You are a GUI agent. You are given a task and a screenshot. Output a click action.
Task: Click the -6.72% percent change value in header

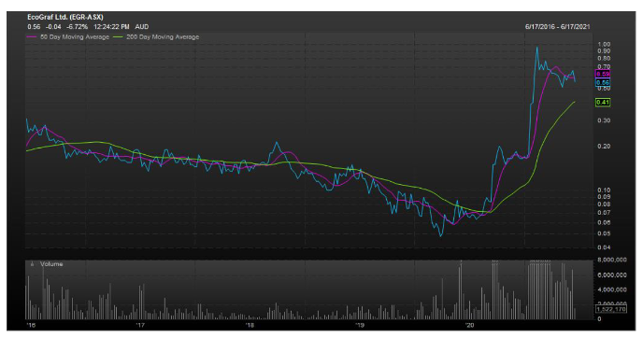77,27
